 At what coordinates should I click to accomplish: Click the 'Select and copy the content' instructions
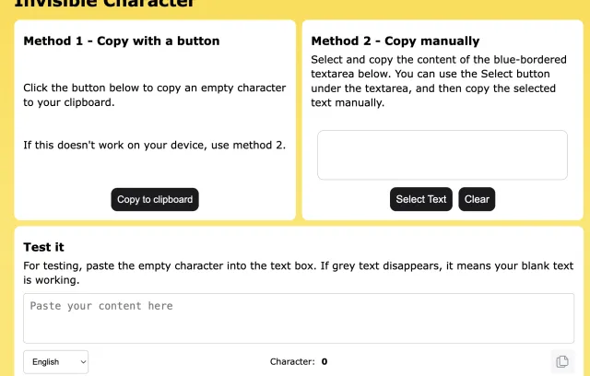point(439,81)
